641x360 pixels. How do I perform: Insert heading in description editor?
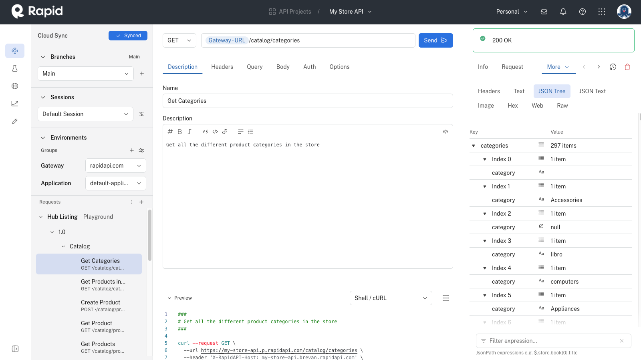point(170,132)
